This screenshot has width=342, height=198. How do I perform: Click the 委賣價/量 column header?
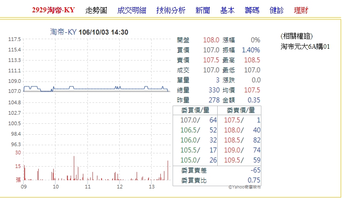tap(240, 110)
